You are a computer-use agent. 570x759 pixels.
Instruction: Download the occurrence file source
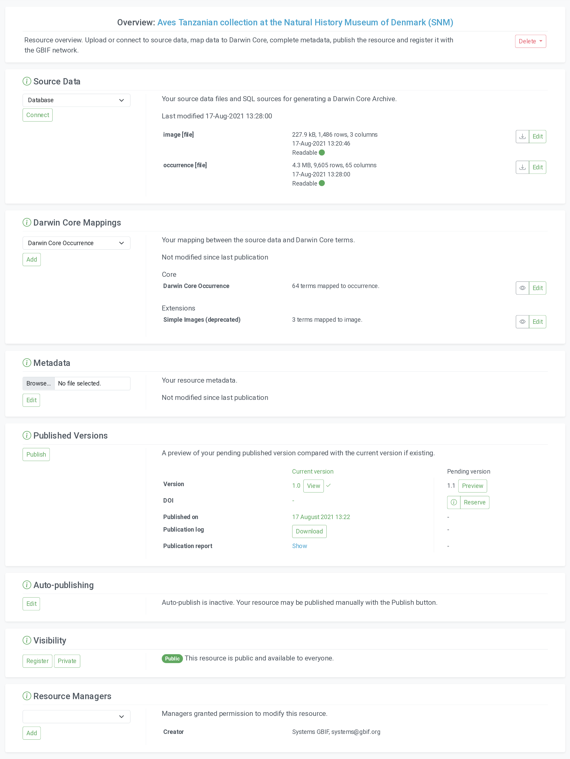pyautogui.click(x=522, y=168)
